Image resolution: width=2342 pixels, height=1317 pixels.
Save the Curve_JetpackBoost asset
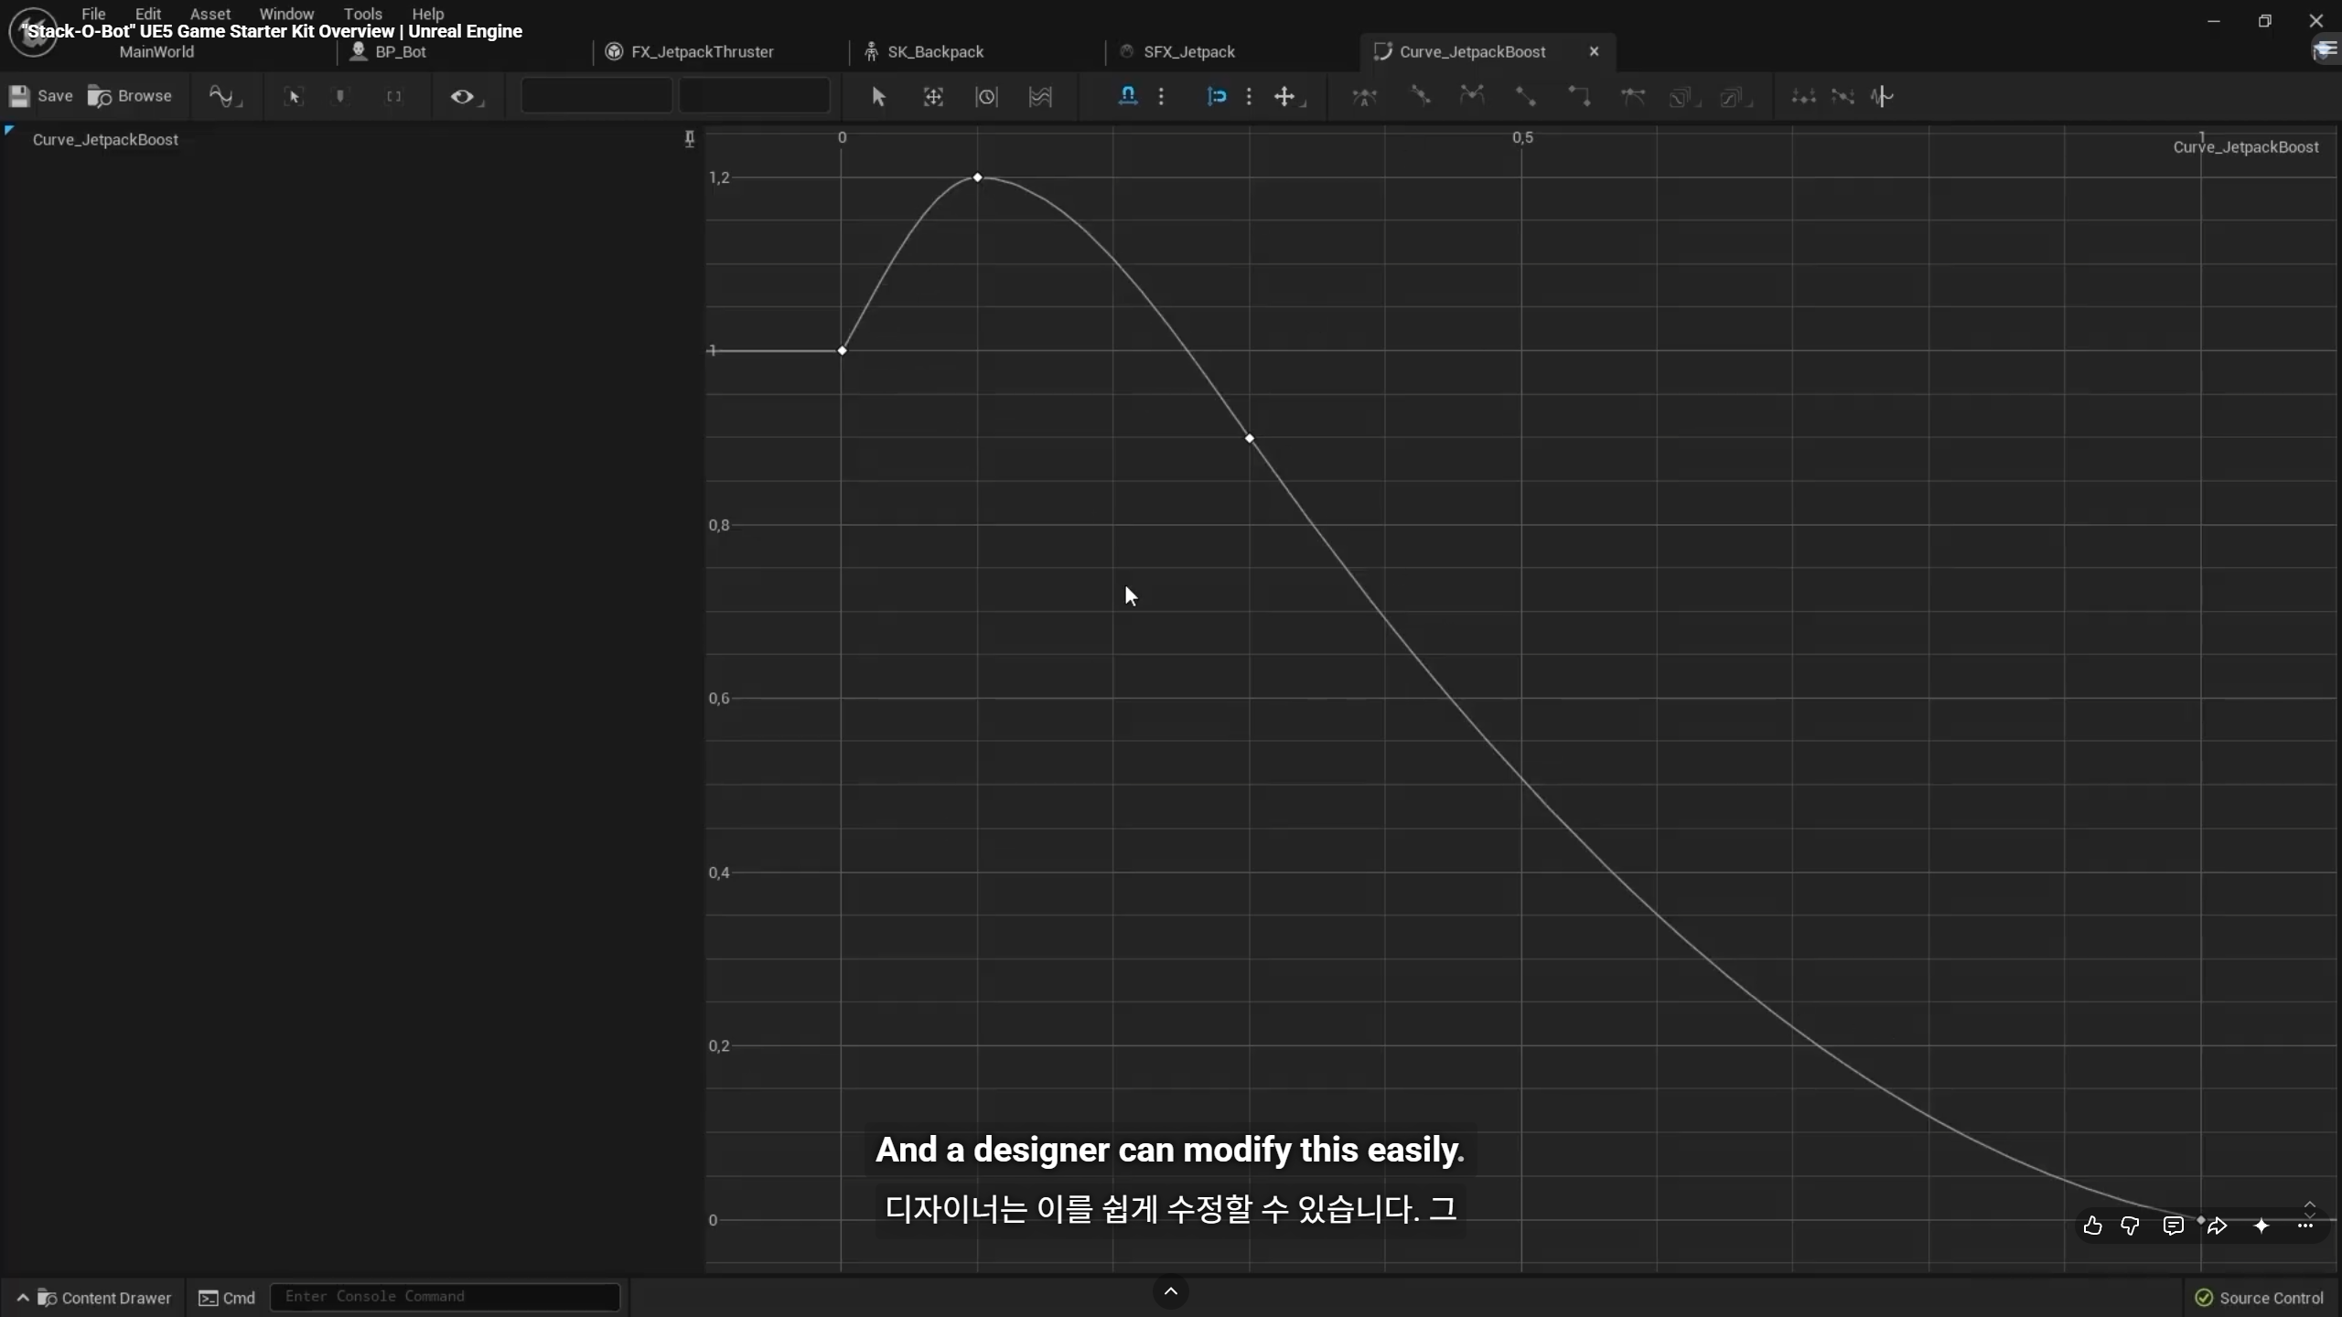coord(41,96)
